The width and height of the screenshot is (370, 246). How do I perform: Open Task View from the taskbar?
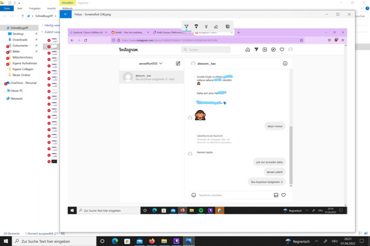102,241
